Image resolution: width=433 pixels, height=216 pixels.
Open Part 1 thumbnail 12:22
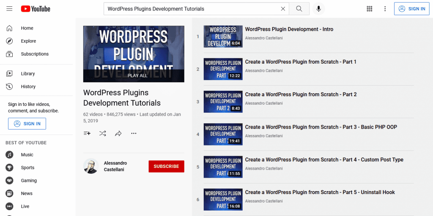point(223,69)
